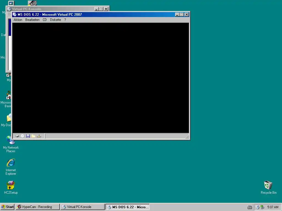This screenshot has width=282, height=211.
Task: Click the resize grip of MS DOS window
Action: click(x=187, y=137)
